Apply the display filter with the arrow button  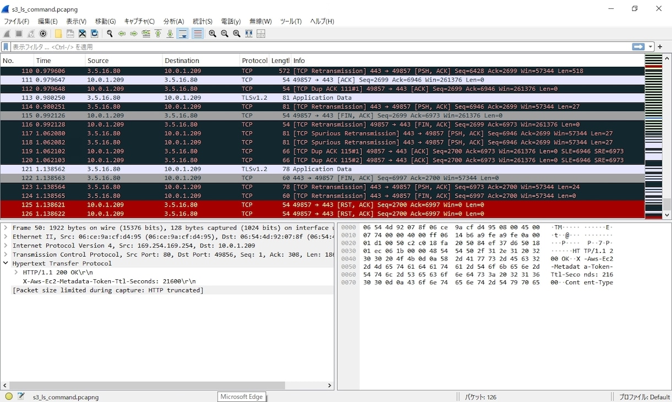tap(638, 47)
